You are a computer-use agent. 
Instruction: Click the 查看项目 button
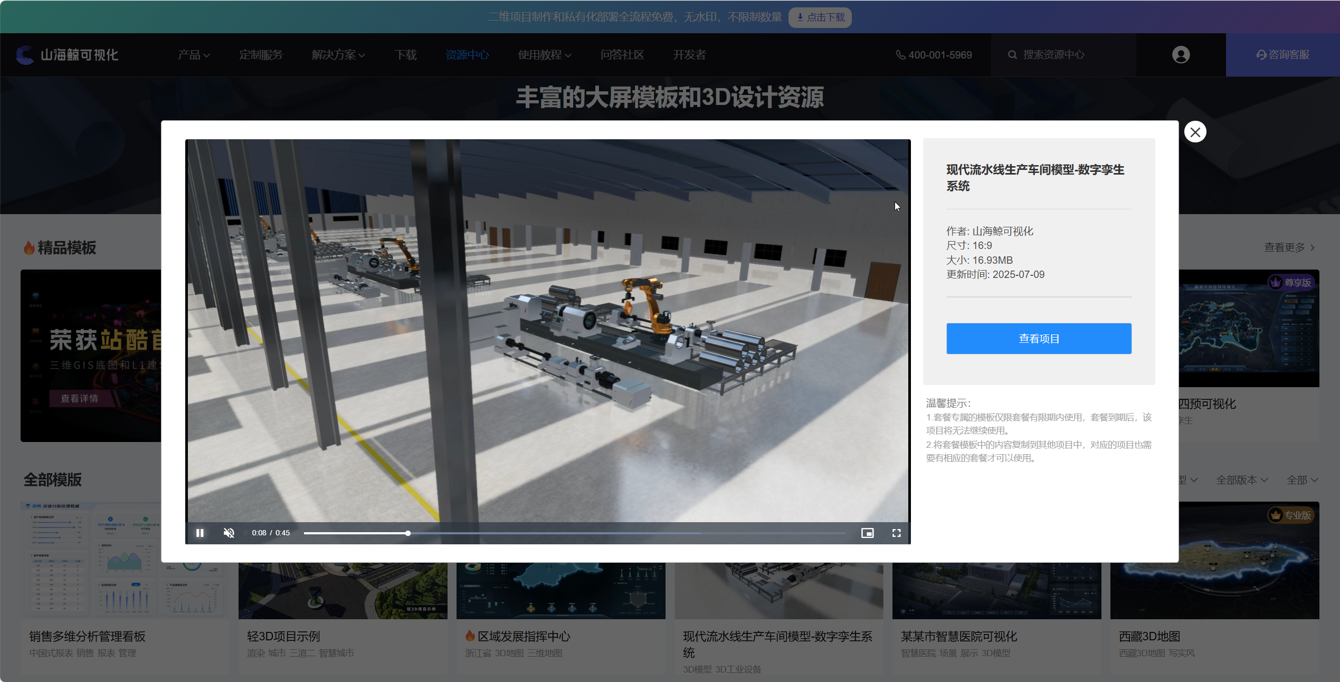point(1038,339)
